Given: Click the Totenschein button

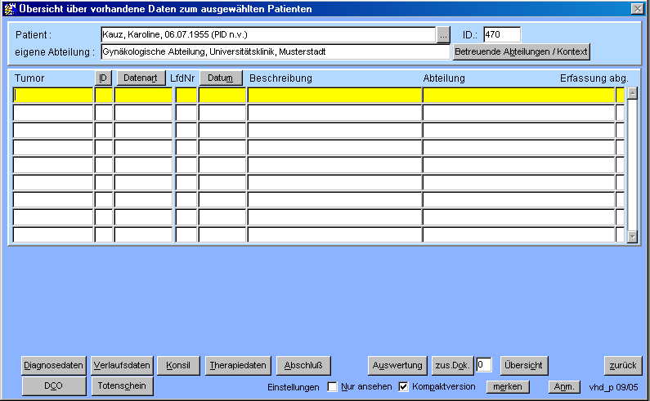Looking at the screenshot, I should click(x=122, y=386).
